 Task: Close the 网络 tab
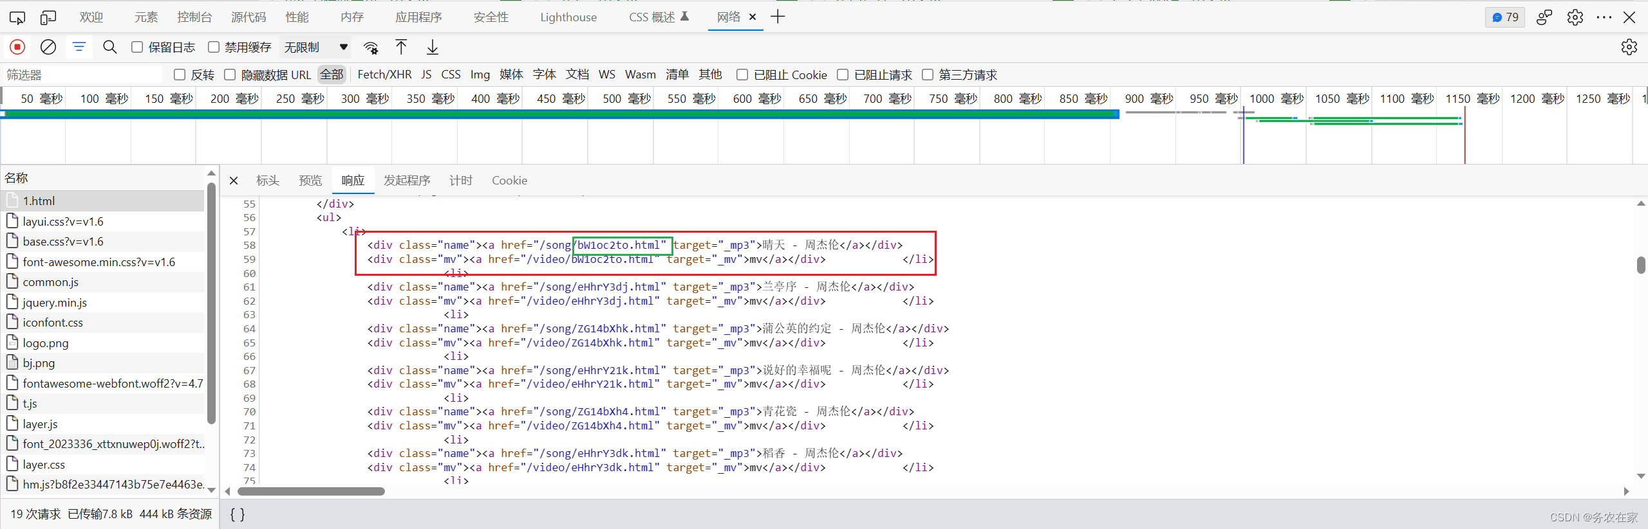(x=752, y=17)
